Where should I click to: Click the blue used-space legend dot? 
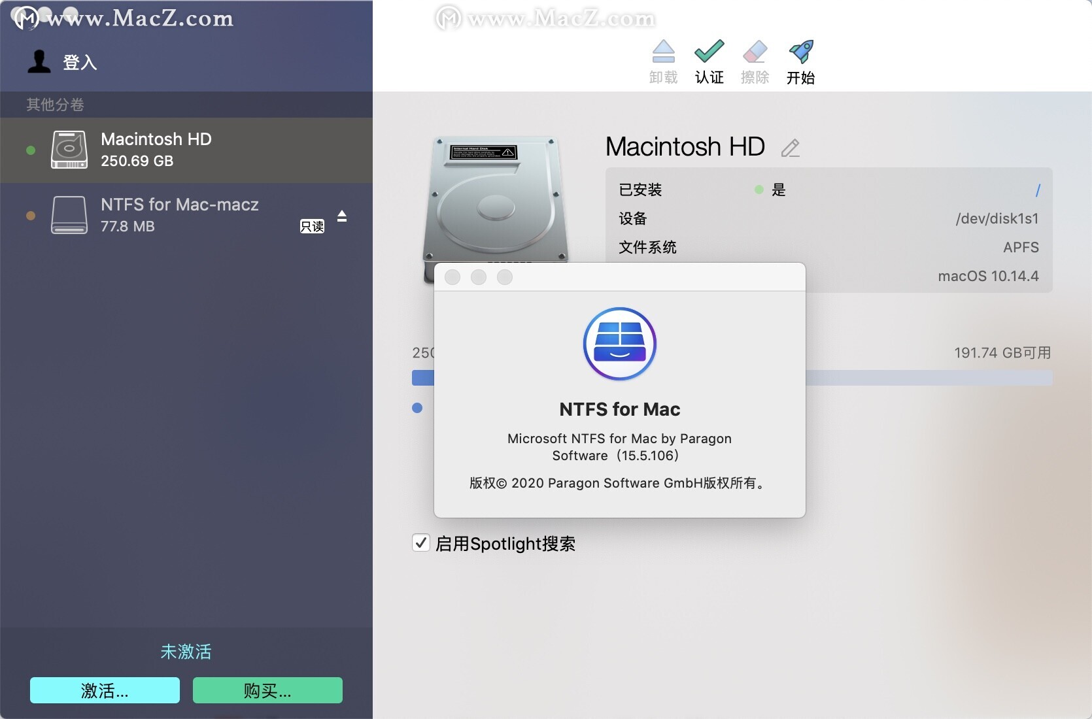(417, 408)
